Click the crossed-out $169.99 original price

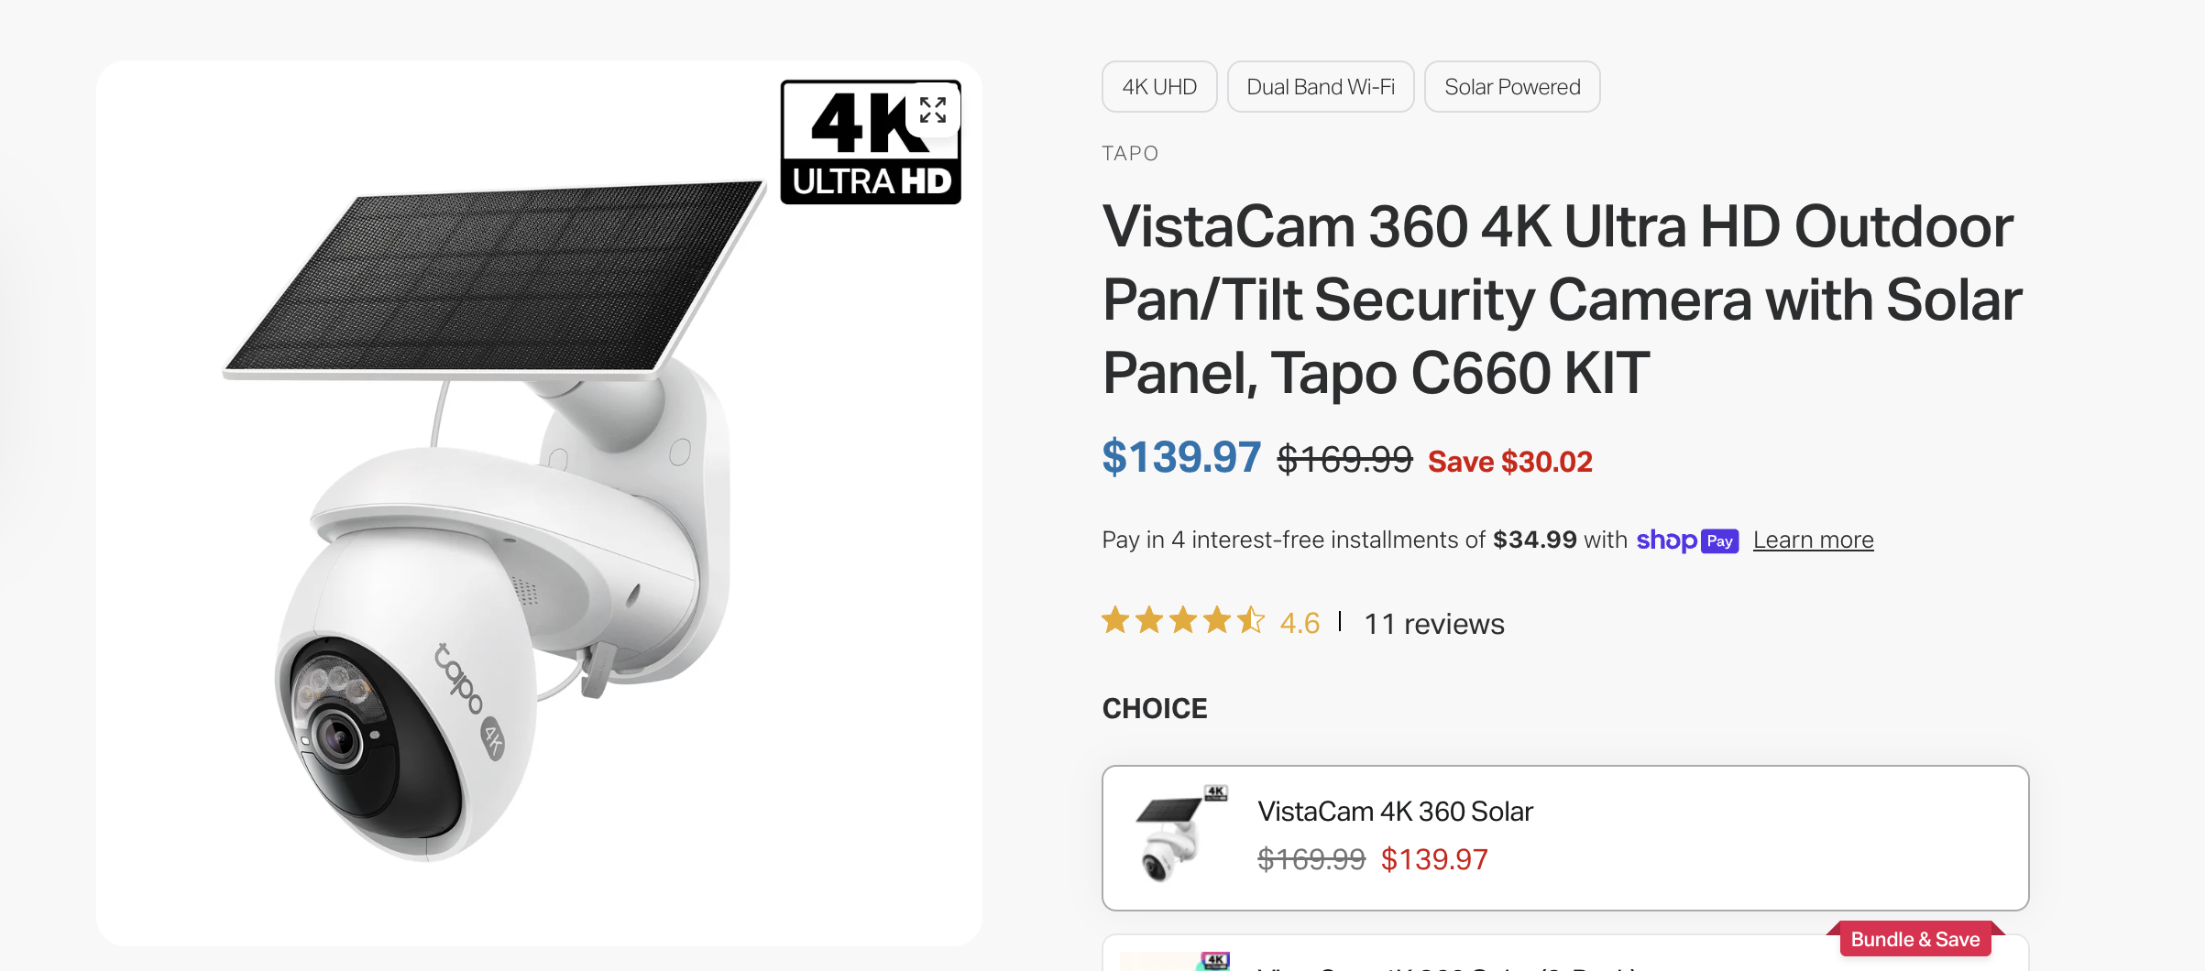click(1344, 460)
